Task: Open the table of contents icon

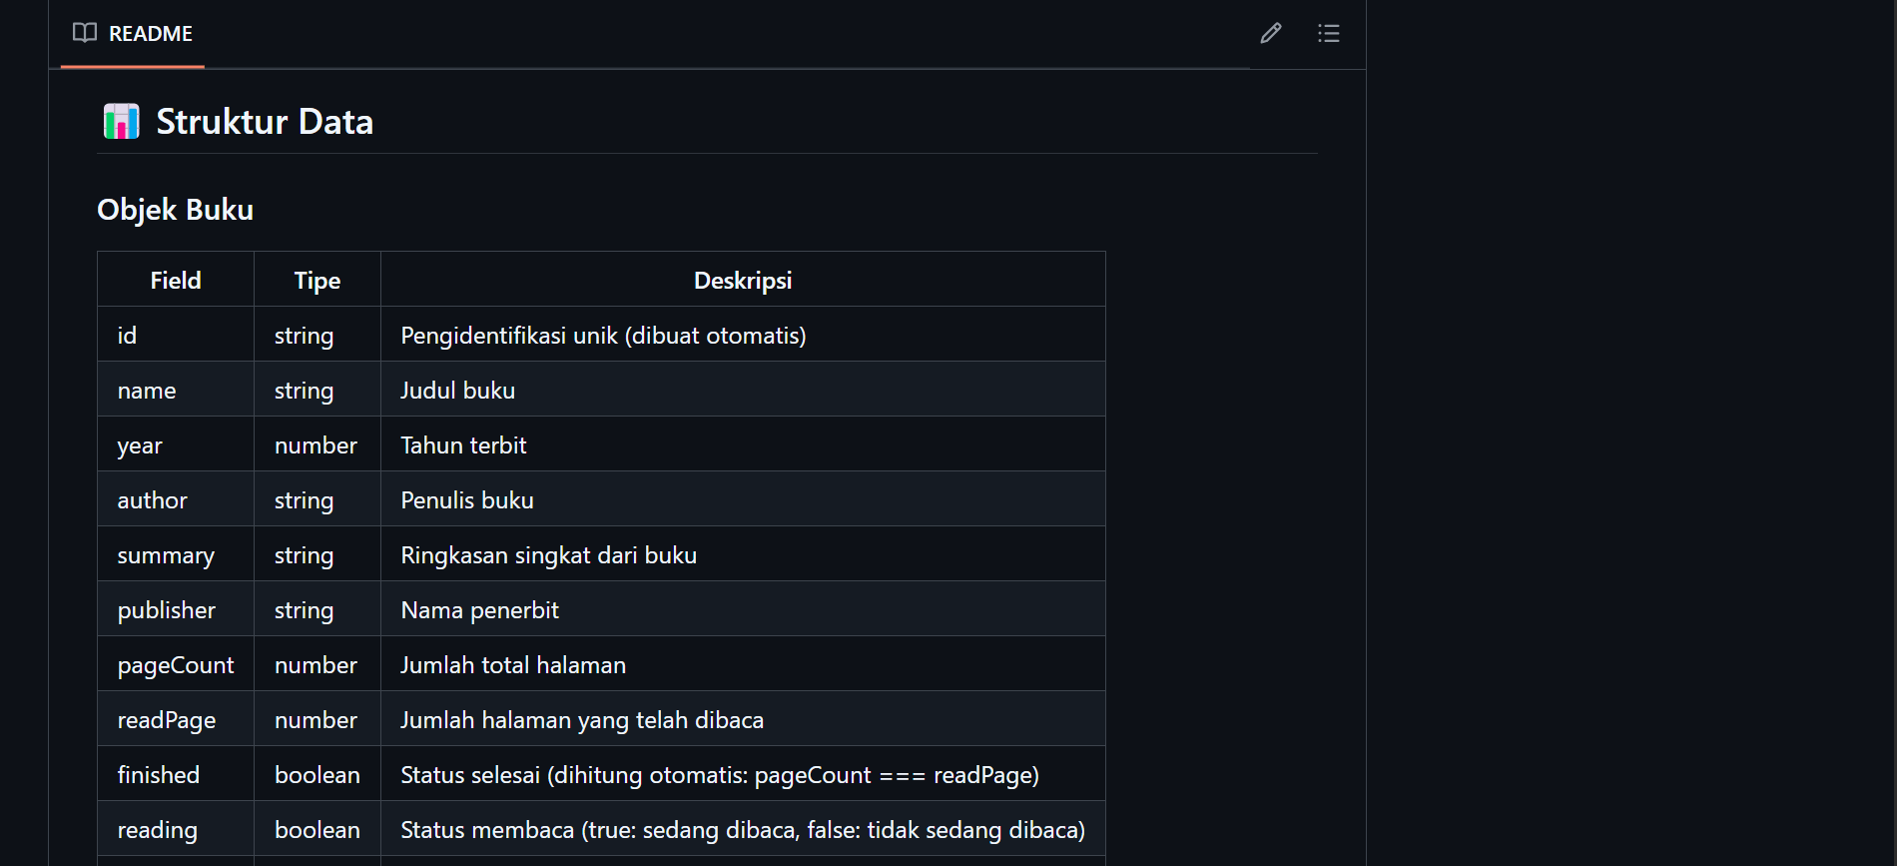Action: click(x=1329, y=33)
